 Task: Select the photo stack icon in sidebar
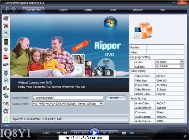point(6,18)
